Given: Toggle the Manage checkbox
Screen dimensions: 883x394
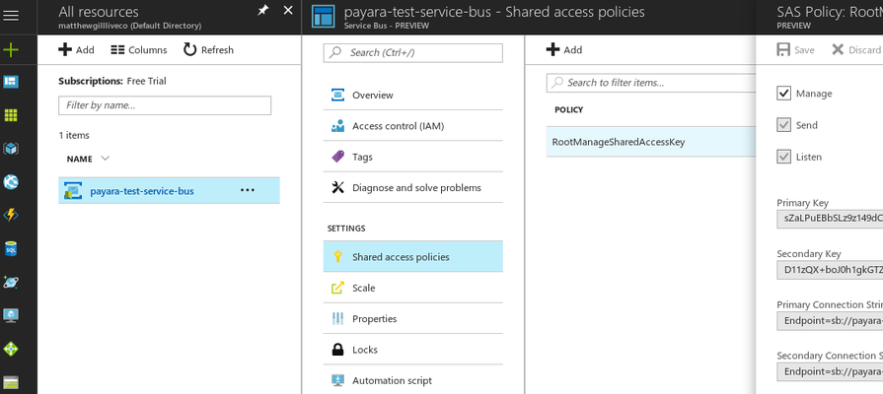Looking at the screenshot, I should click(784, 94).
